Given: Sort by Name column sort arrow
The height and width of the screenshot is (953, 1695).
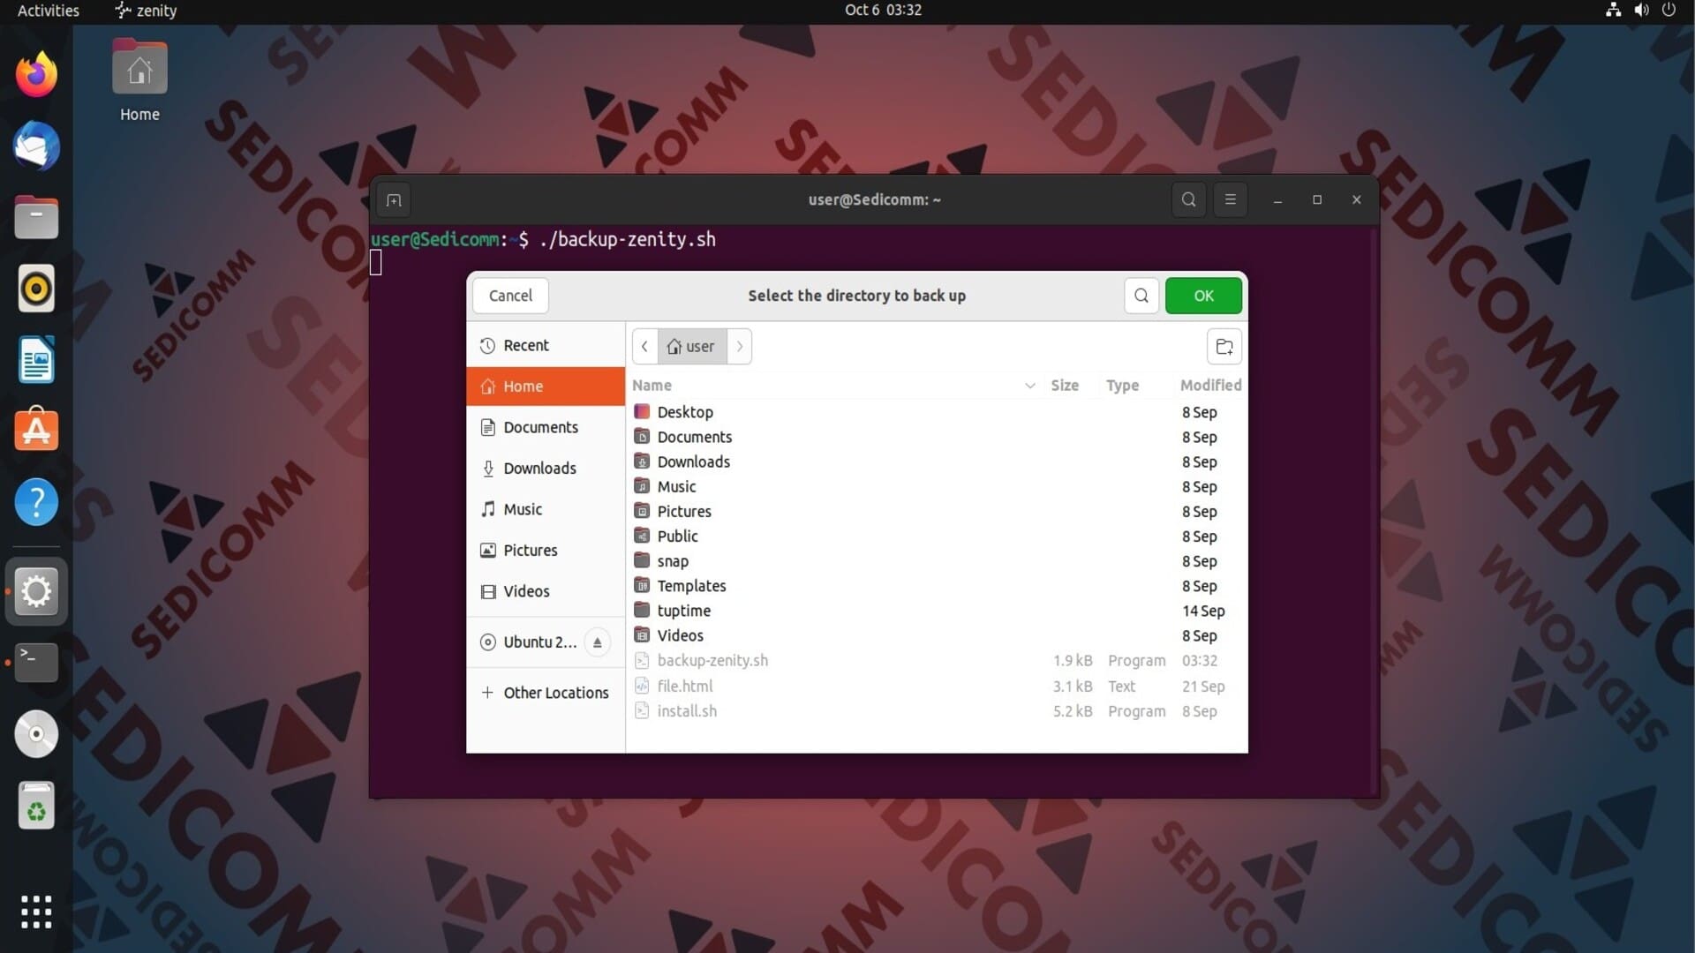Looking at the screenshot, I should click(x=1029, y=386).
